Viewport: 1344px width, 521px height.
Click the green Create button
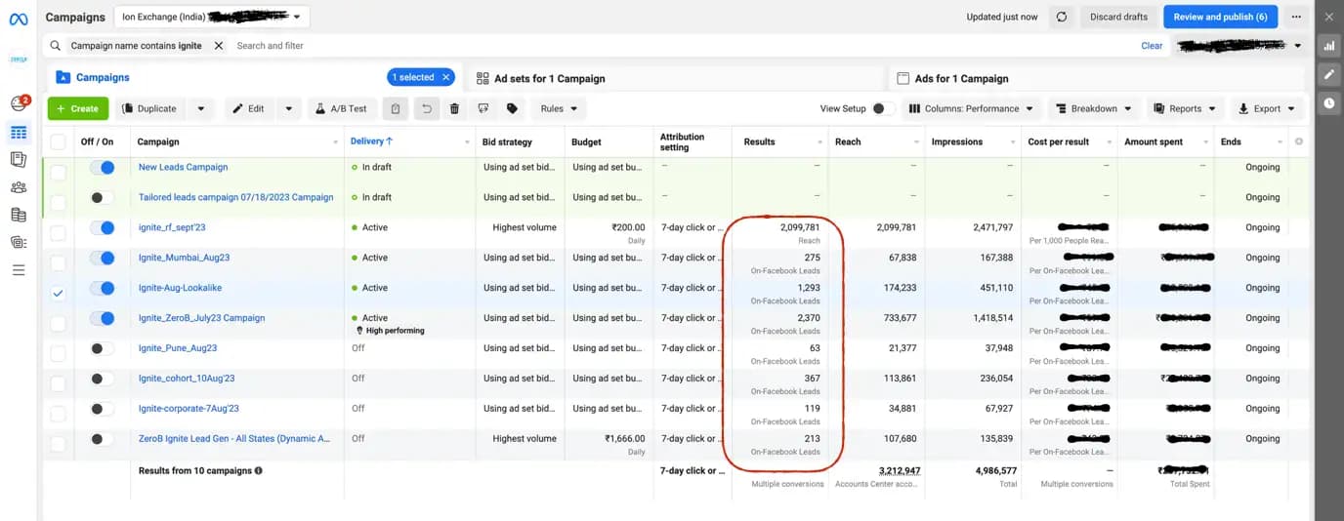point(78,108)
